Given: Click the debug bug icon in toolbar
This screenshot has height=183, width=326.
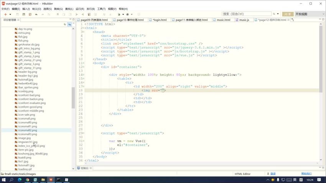Looking at the screenshot, I should click(127, 14).
